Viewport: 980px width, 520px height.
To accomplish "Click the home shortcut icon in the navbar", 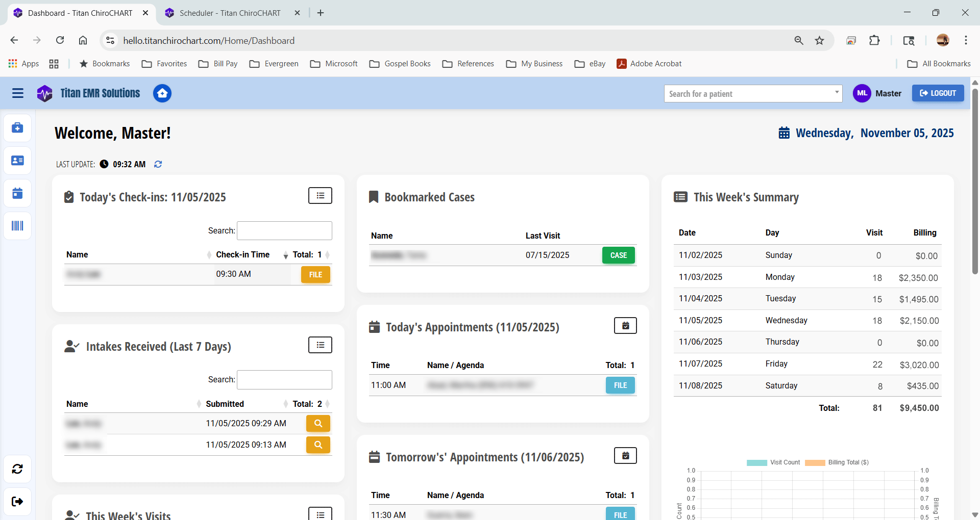I will pyautogui.click(x=162, y=93).
